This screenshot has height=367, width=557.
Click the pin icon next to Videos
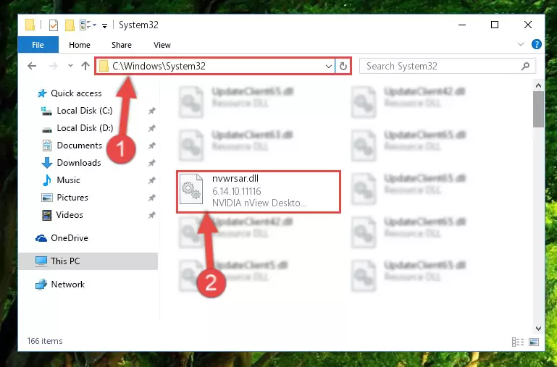point(151,215)
